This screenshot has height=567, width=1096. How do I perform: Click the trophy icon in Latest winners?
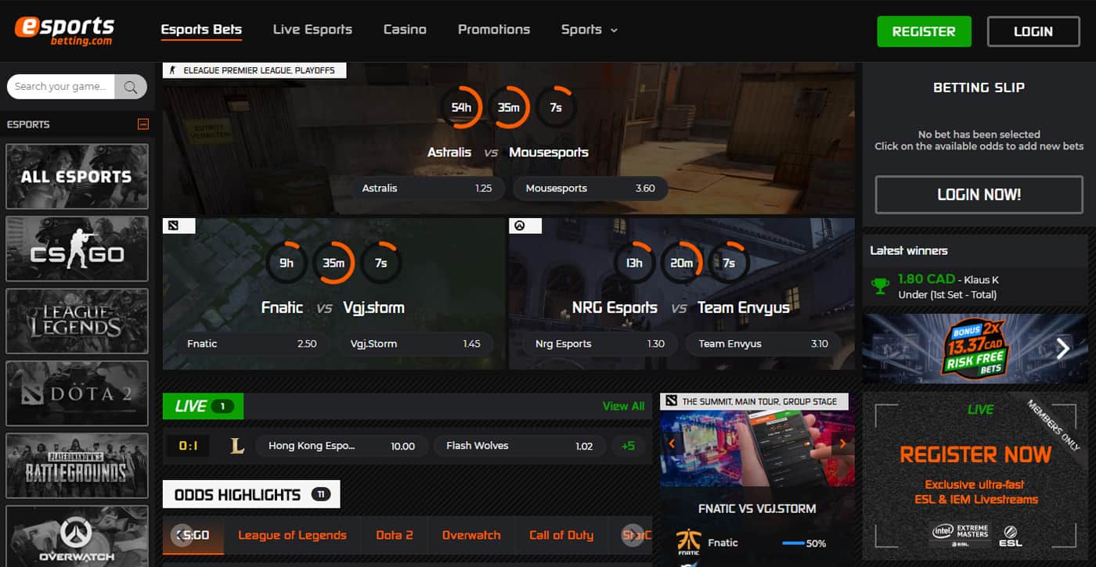click(x=881, y=285)
